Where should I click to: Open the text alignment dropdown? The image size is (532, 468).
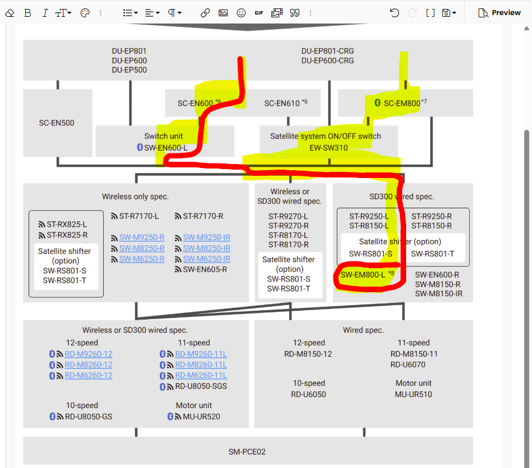click(x=152, y=13)
